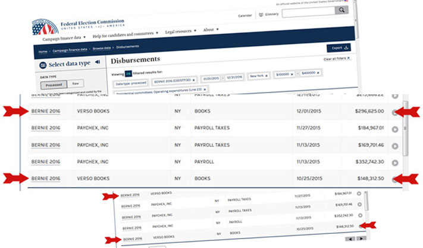Expand the $352,742.30 row in the lower tilted table
The height and width of the screenshot is (248, 423).
[360, 215]
